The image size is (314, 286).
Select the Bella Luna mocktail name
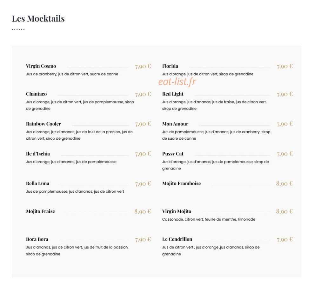click(37, 183)
